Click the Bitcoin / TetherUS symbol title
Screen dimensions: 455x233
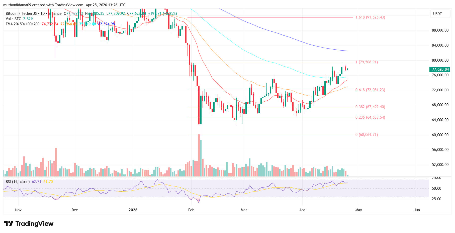(21, 14)
